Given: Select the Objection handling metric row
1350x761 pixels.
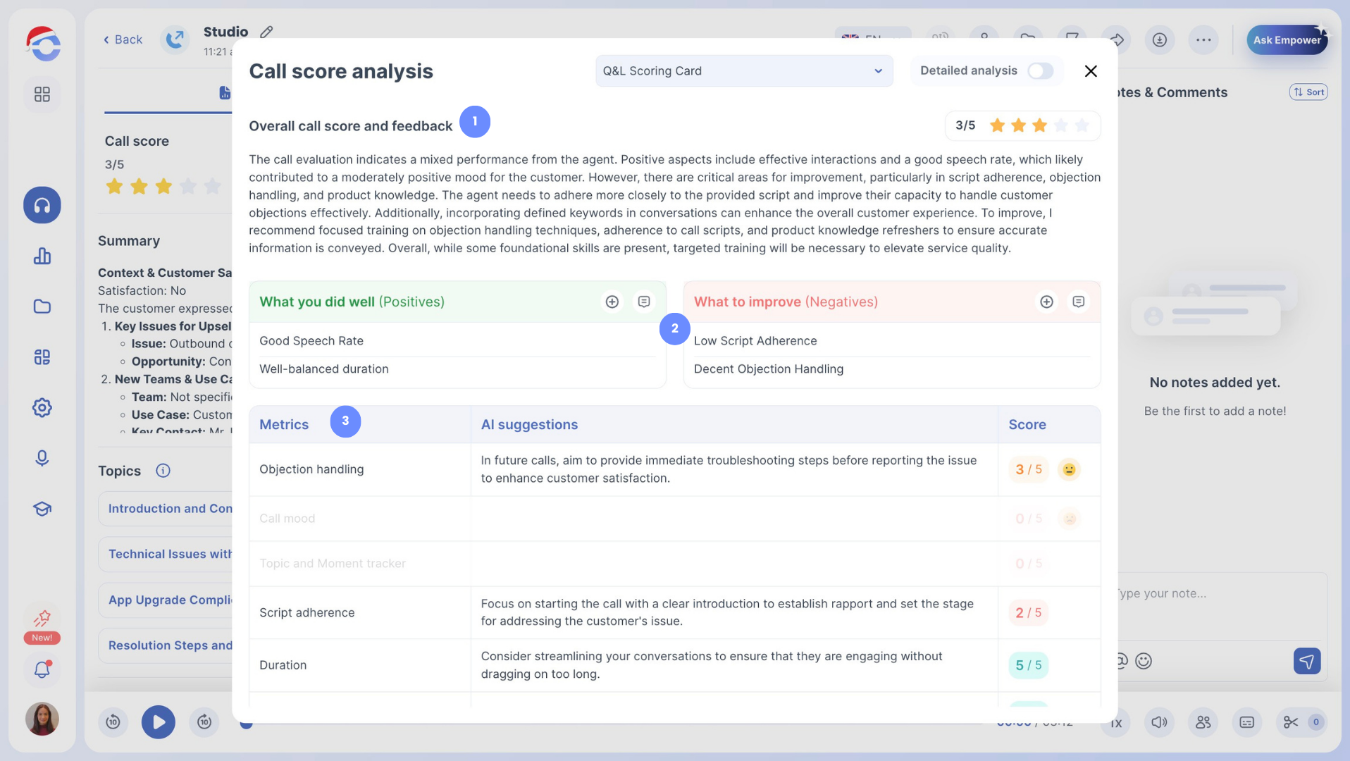Looking at the screenshot, I should (311, 469).
